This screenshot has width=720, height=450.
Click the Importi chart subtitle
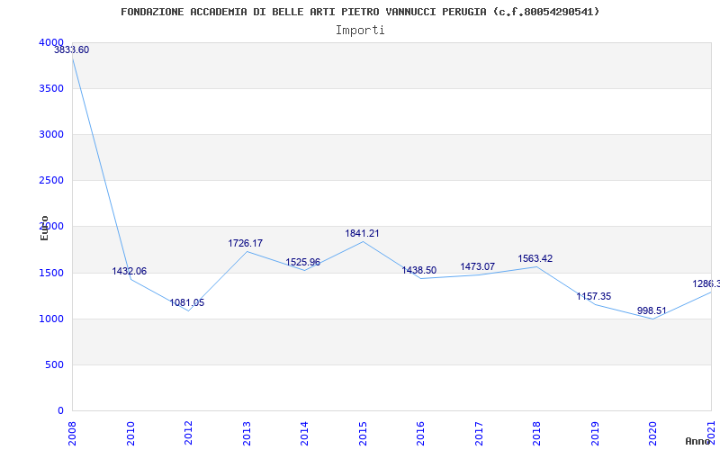[x=360, y=31]
